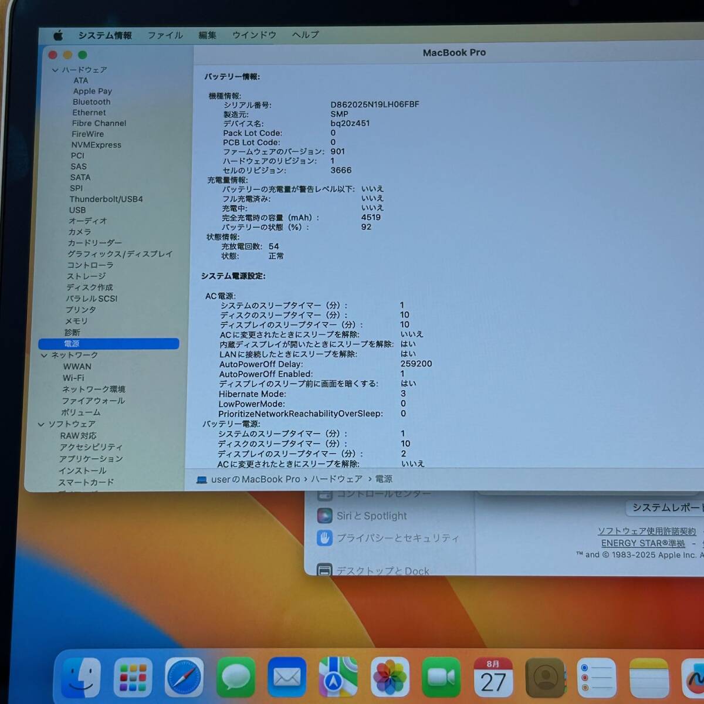Select ディスク作成 in sidebar

coord(89,287)
